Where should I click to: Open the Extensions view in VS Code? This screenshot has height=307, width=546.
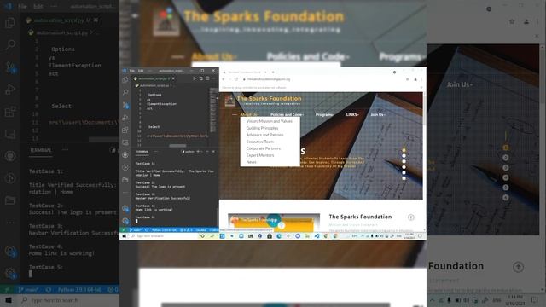(125, 130)
